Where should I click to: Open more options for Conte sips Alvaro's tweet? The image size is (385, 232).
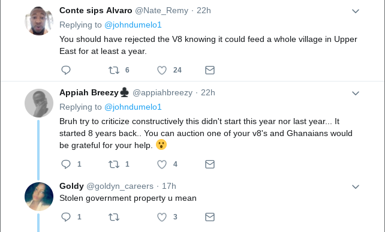356,11
